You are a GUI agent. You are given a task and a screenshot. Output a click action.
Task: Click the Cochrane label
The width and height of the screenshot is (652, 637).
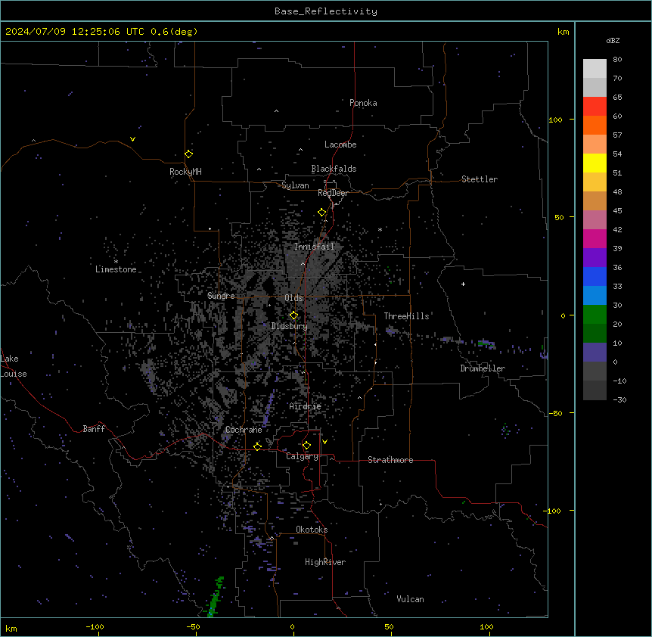(x=244, y=430)
